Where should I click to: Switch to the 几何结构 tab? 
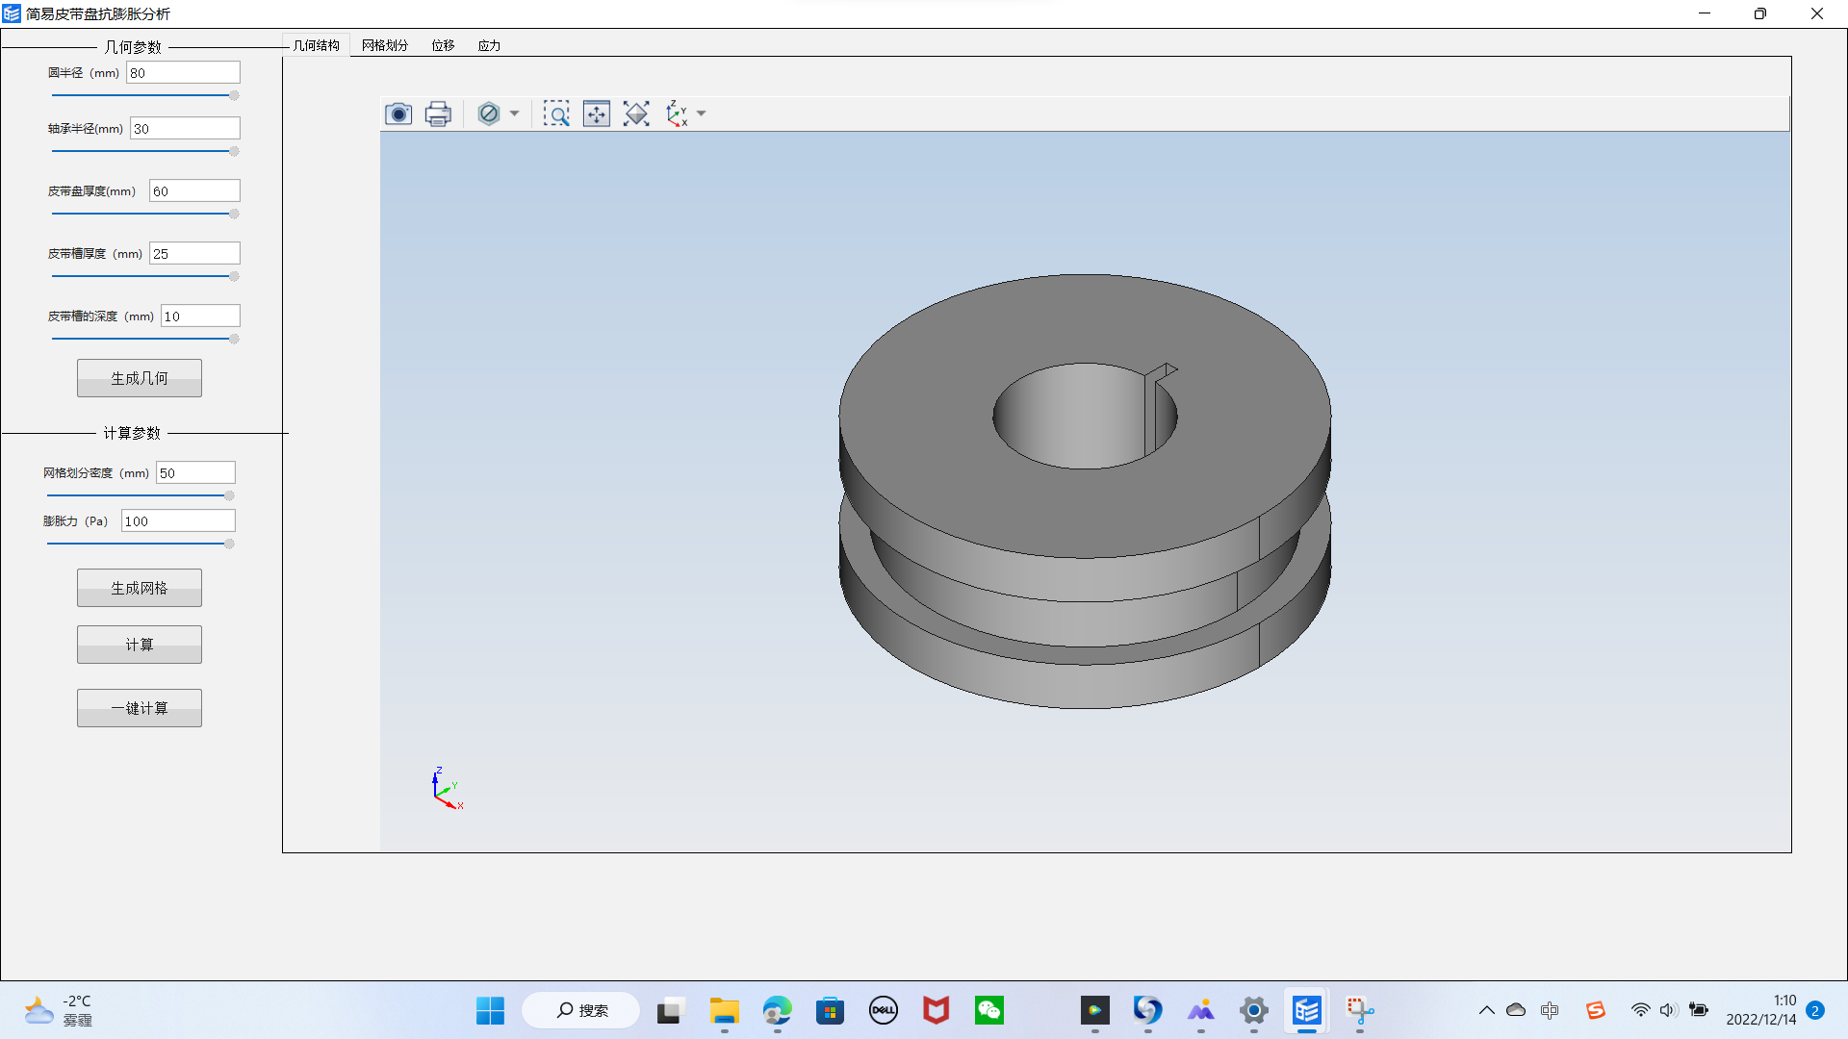[316, 45]
